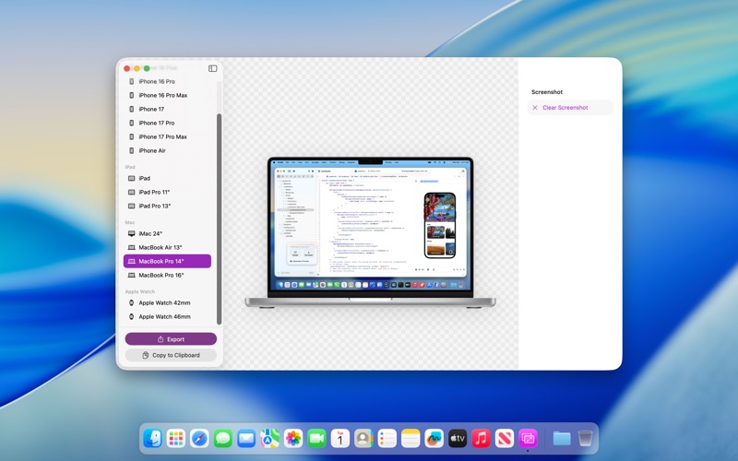The height and width of the screenshot is (461, 738).
Task: Open Music from the Dock
Action: [x=481, y=439]
